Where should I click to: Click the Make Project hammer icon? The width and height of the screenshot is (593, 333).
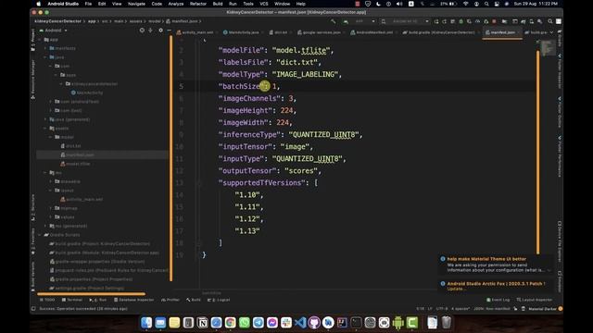333,21
